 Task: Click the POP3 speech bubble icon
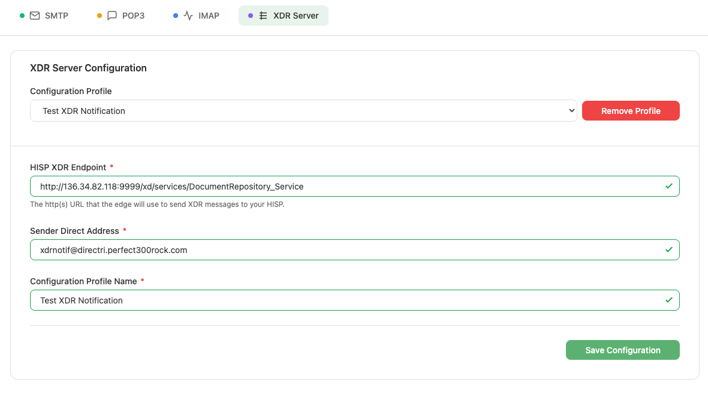click(x=112, y=16)
